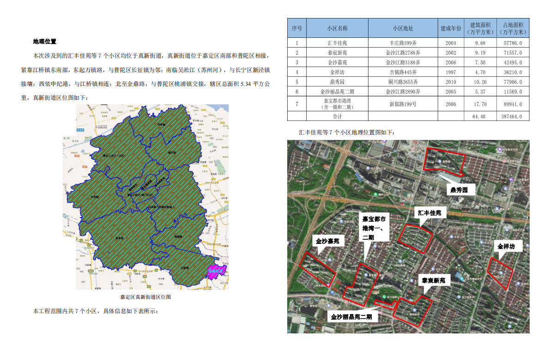The image size is (556, 345).
Task: Click the 汇丰佳苑 callout label on satellite map
Action: pos(430,213)
